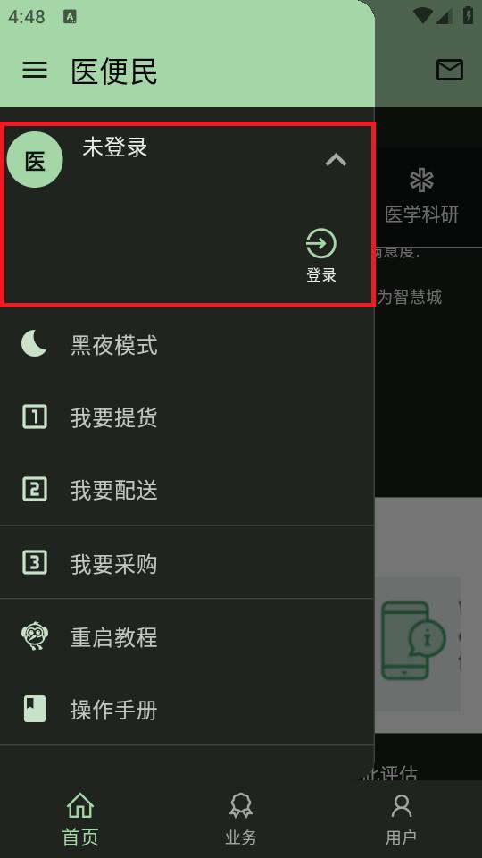Switch to the 业务 tab
Screen dimensions: 482x858
coord(241,820)
